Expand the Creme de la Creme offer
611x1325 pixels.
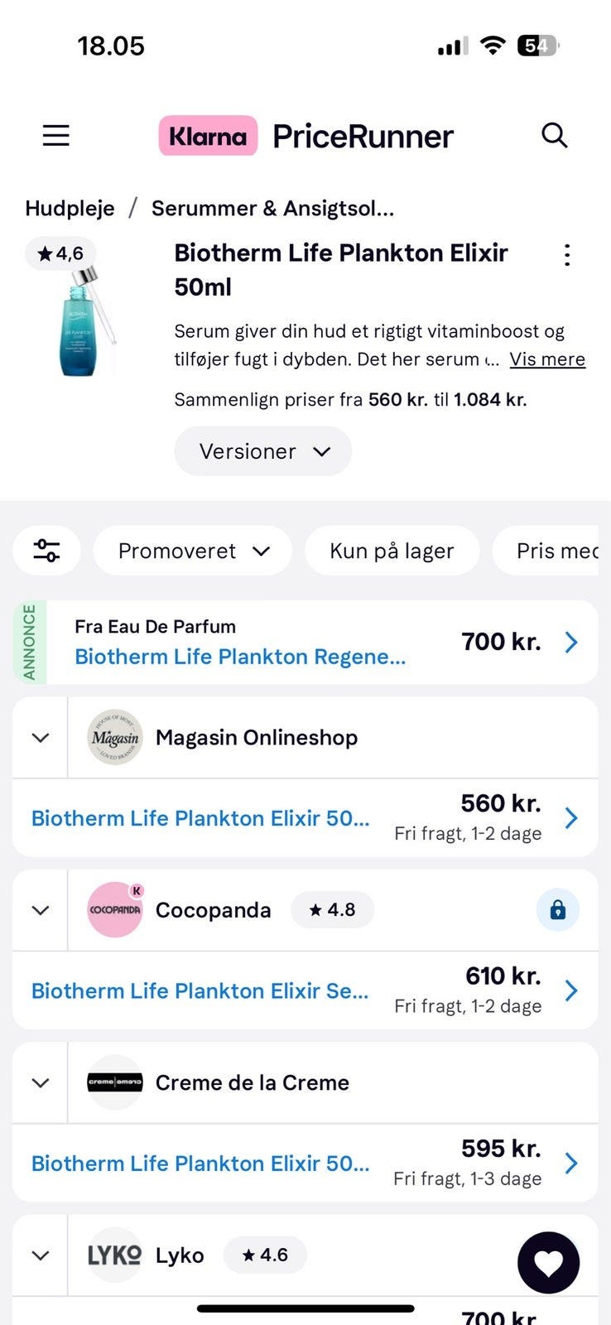[x=40, y=1083]
